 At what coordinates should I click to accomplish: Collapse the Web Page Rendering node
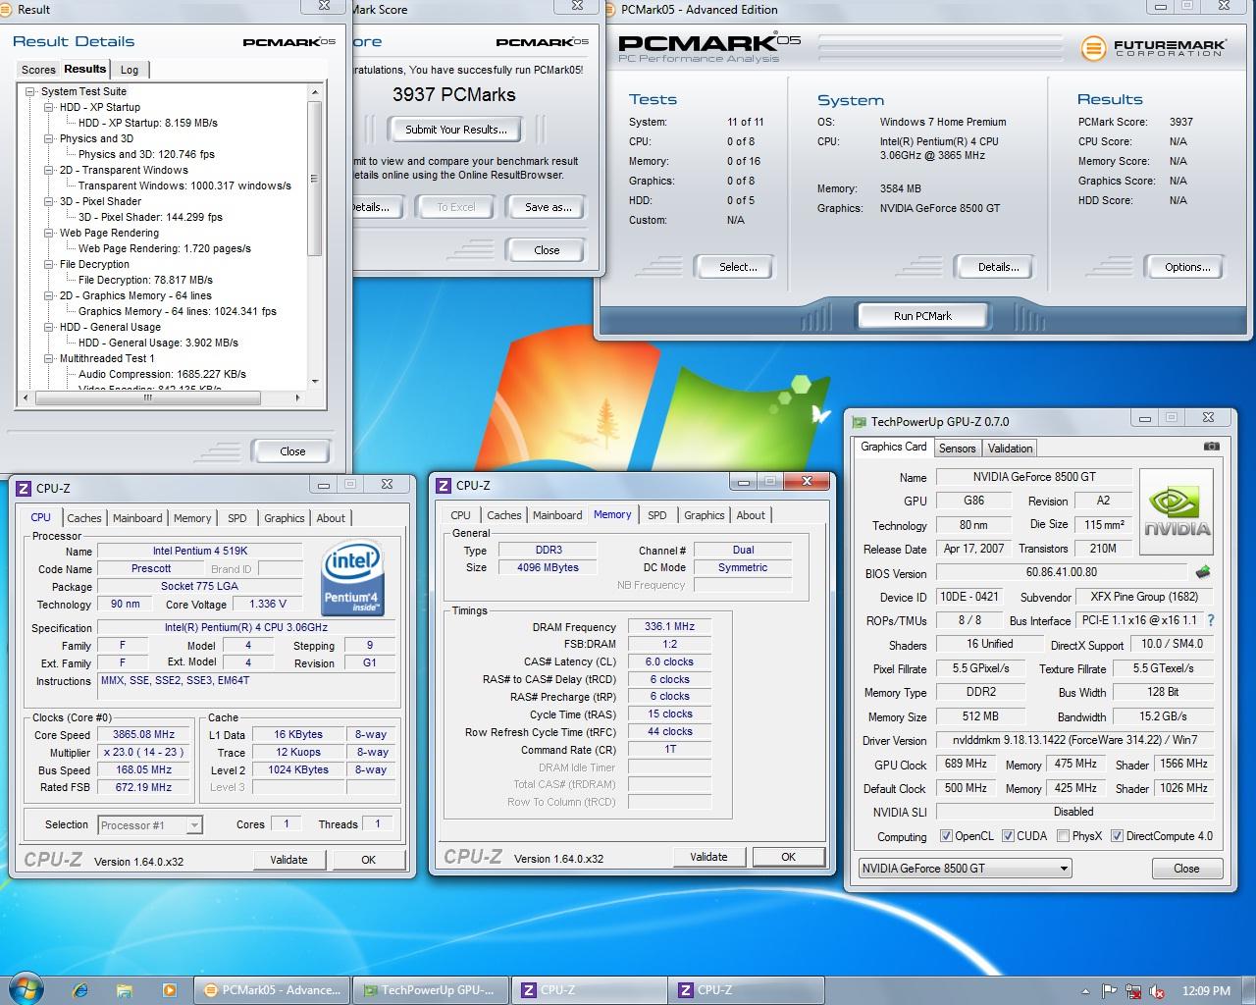tap(49, 233)
